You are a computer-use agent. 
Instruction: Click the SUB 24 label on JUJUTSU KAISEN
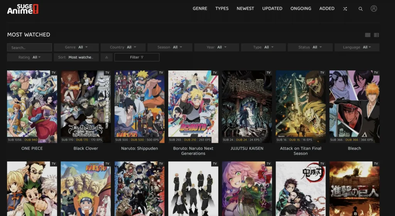pos(228,140)
